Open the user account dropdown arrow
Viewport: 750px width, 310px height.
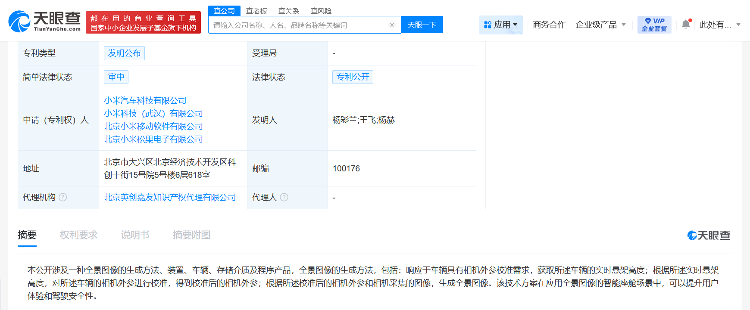click(738, 25)
